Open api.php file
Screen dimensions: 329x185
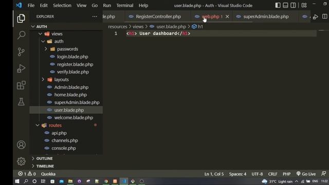pyautogui.click(x=59, y=133)
